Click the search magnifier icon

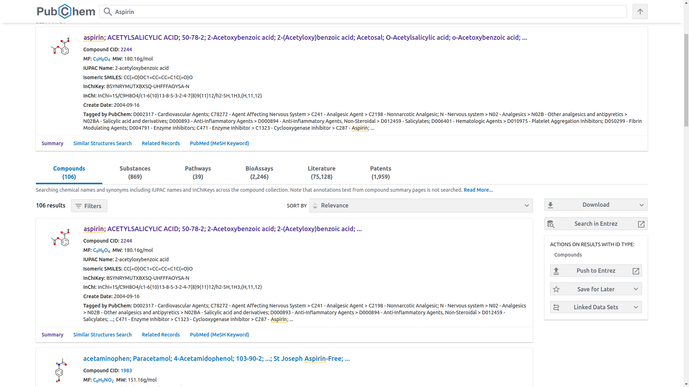click(107, 11)
